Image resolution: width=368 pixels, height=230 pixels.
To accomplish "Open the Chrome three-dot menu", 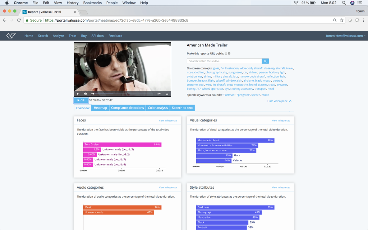I will click(363, 20).
